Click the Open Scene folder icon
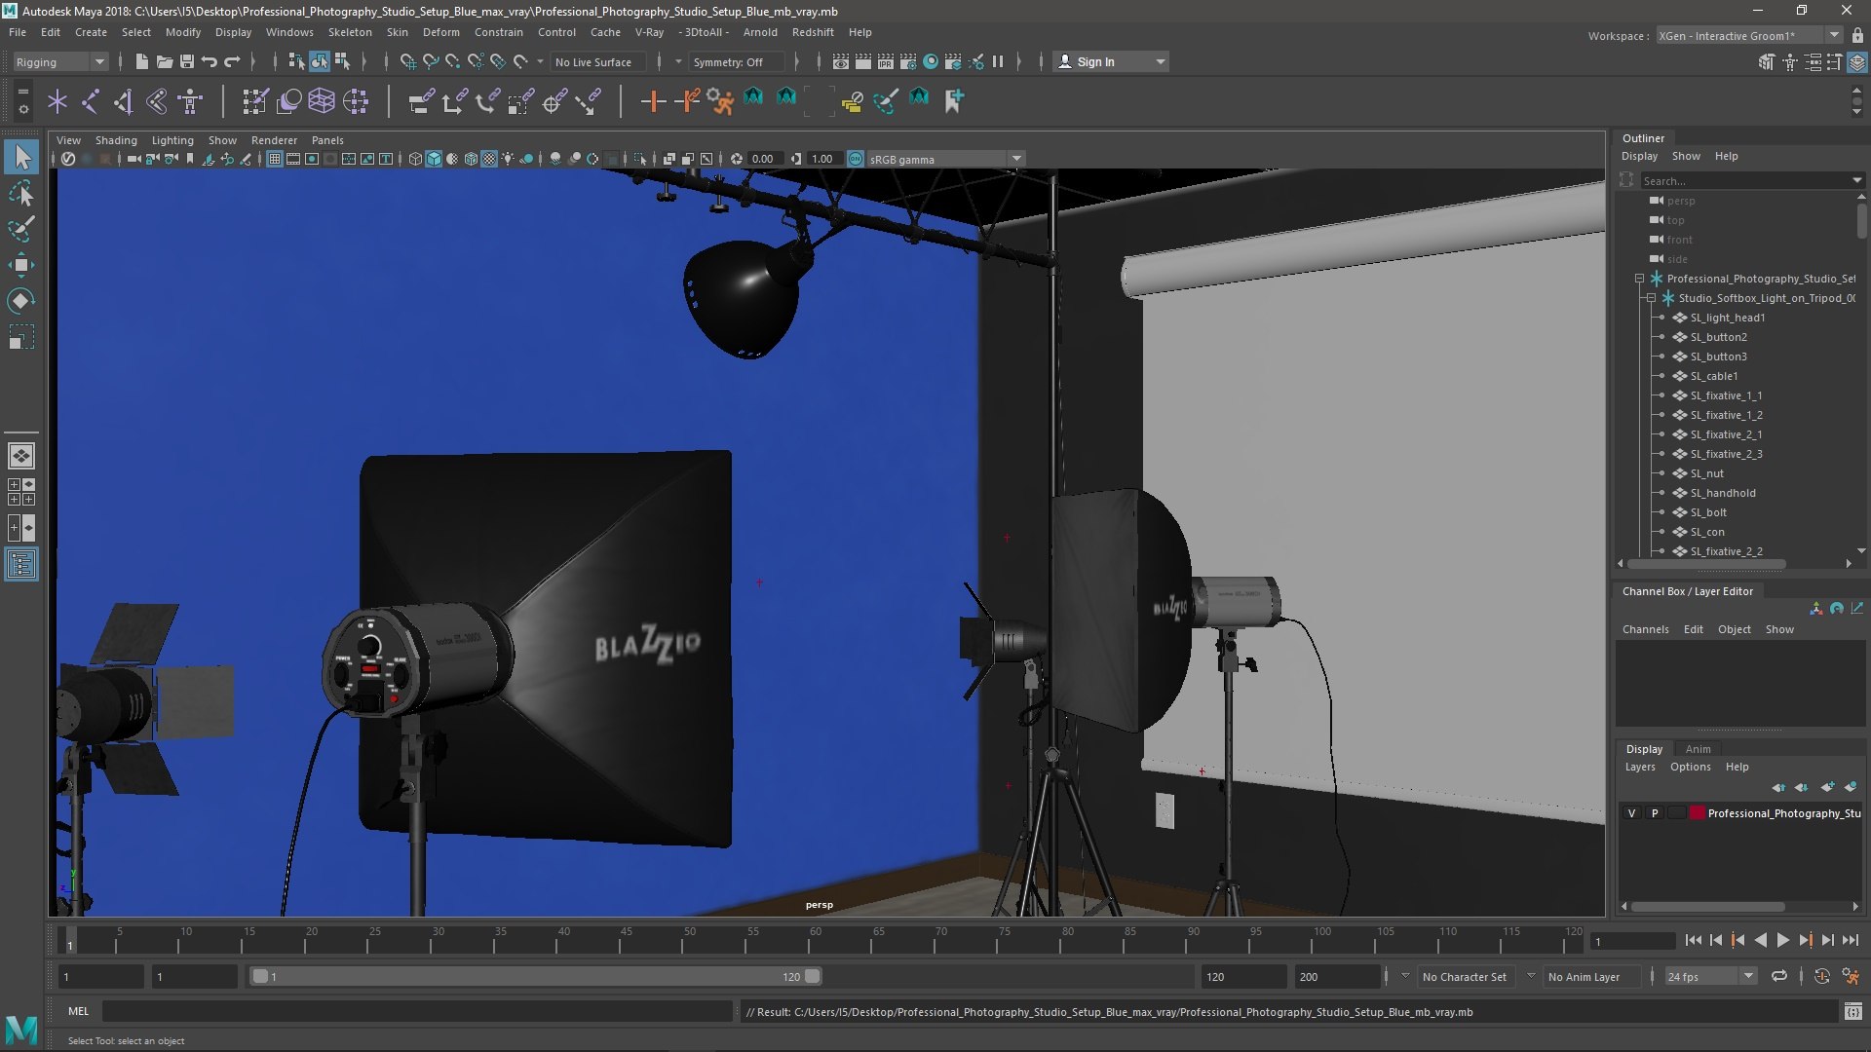This screenshot has height=1052, width=1871. 165,61
